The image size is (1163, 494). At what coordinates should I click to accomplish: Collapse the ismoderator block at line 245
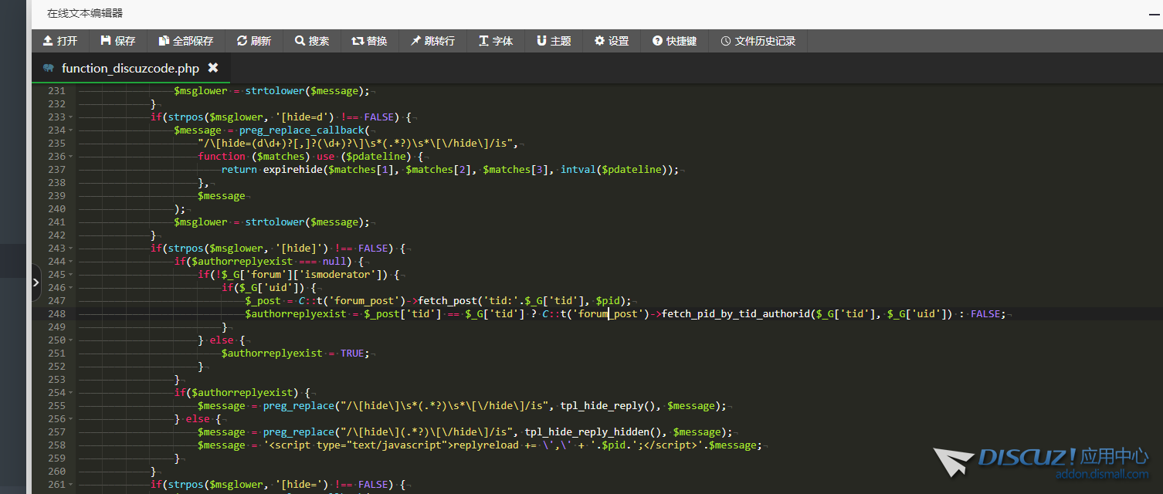(x=71, y=275)
